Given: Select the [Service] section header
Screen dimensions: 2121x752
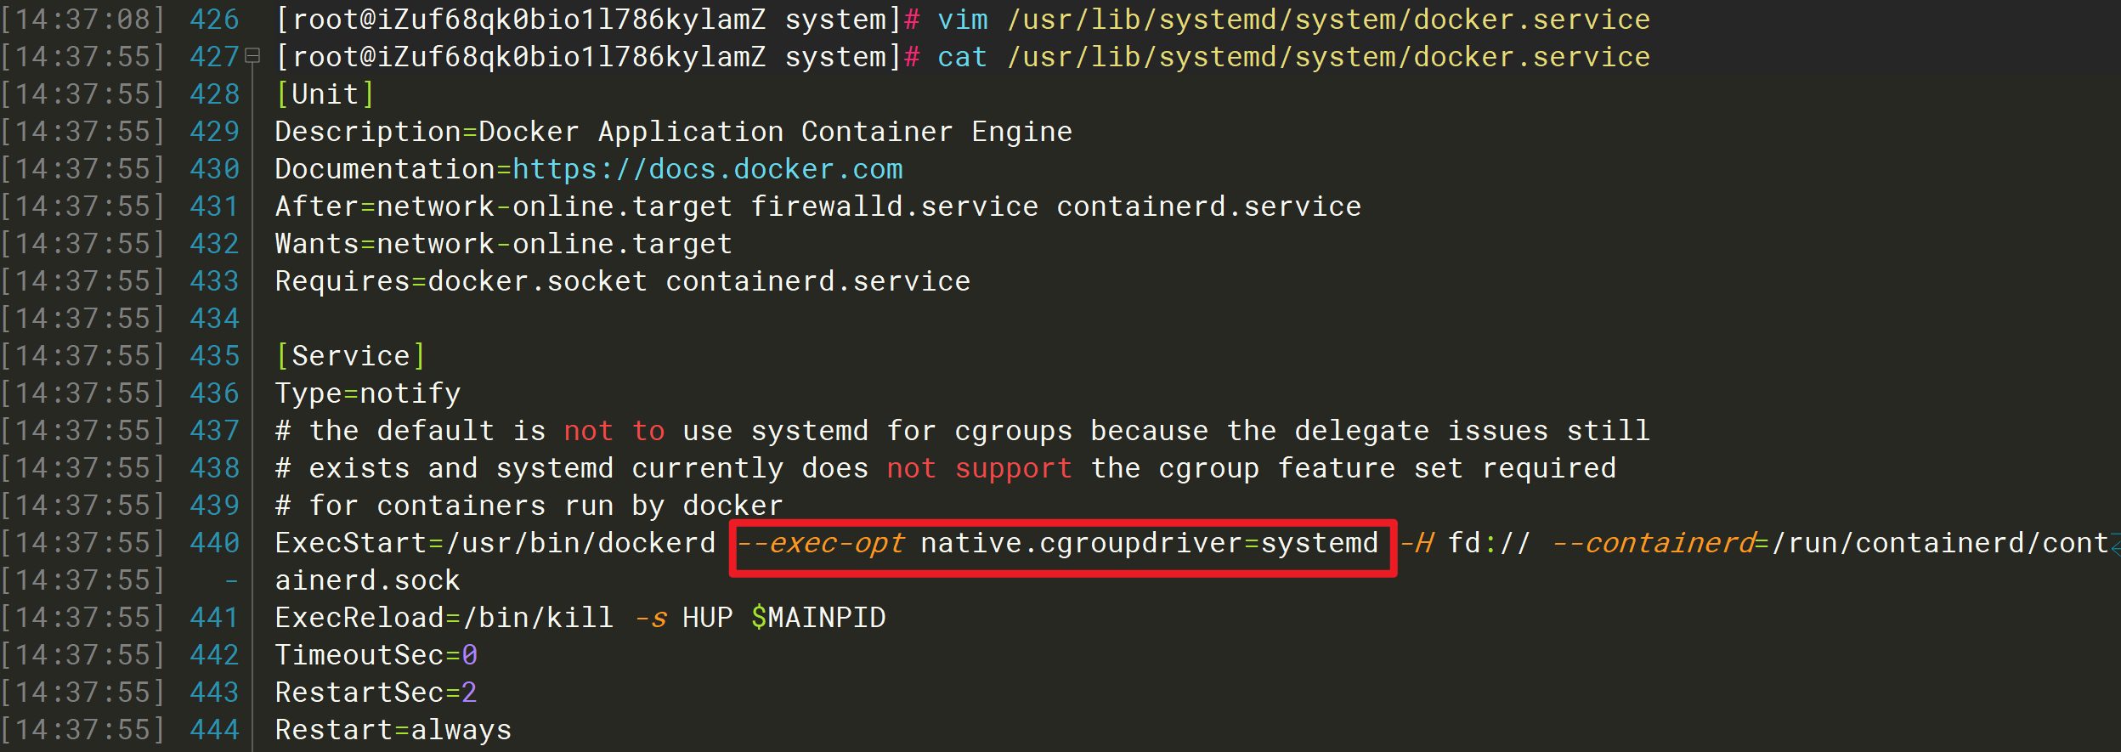Looking at the screenshot, I should click(x=350, y=356).
